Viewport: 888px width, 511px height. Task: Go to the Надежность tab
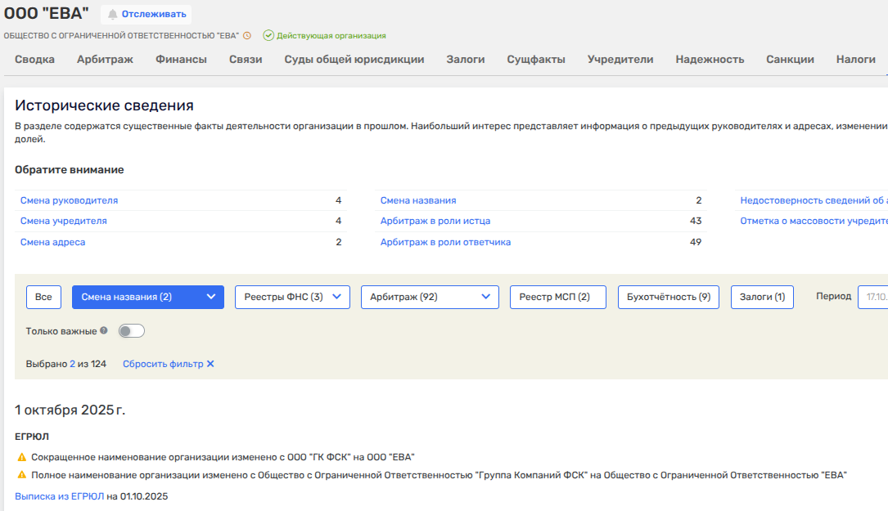pyautogui.click(x=710, y=59)
